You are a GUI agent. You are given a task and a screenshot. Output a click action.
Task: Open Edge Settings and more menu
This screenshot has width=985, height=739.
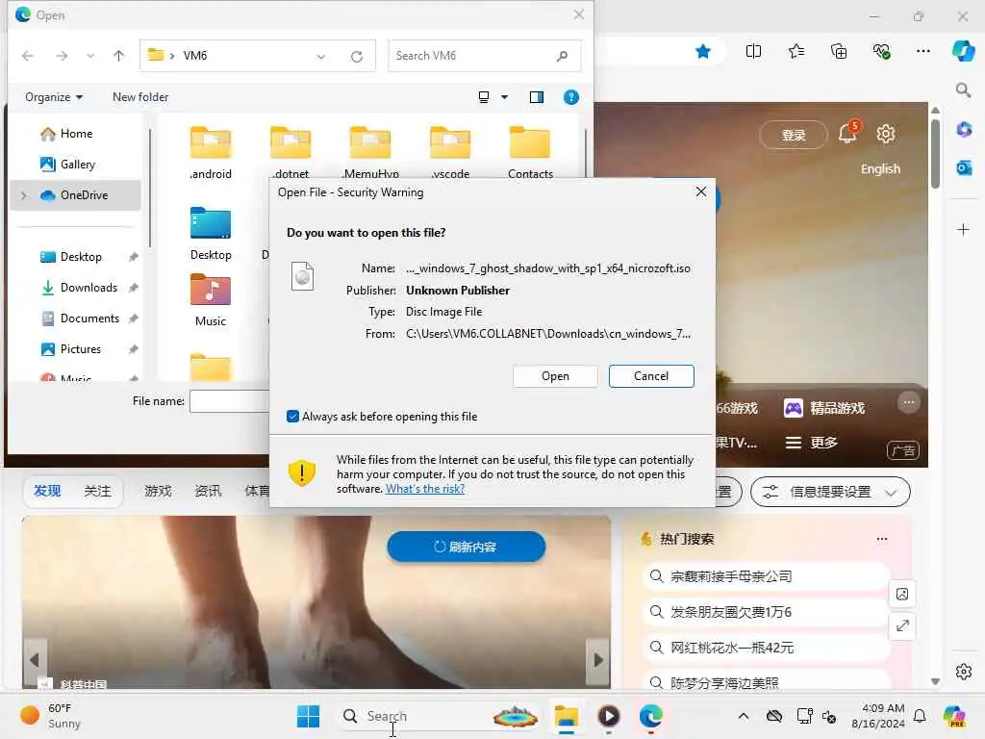(922, 52)
